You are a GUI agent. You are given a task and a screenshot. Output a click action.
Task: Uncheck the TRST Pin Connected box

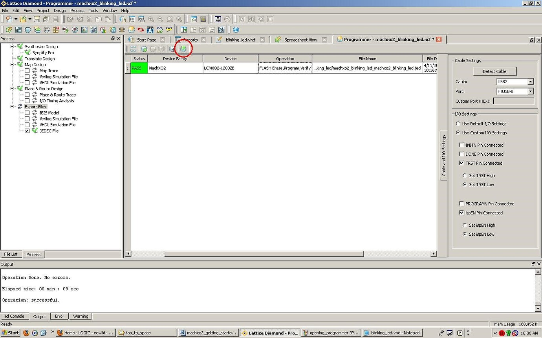(461, 163)
